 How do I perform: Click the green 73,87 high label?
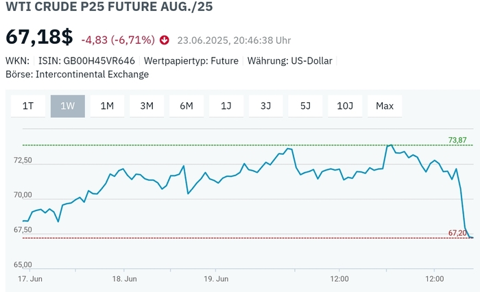click(x=457, y=141)
